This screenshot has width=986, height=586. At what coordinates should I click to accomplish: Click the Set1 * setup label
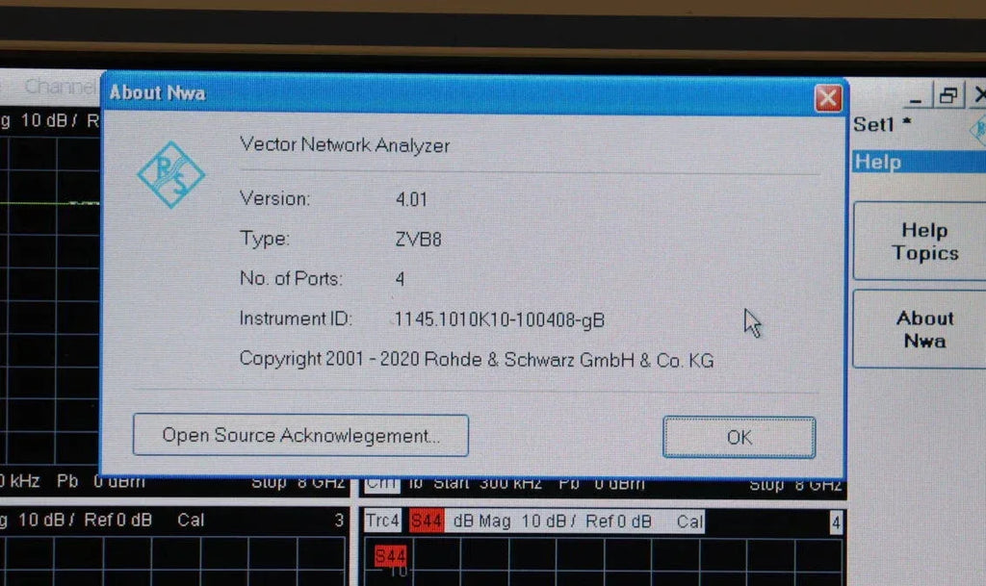coord(882,124)
